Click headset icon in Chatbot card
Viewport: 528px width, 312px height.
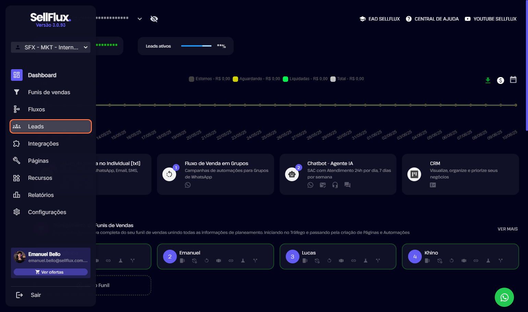point(335,185)
